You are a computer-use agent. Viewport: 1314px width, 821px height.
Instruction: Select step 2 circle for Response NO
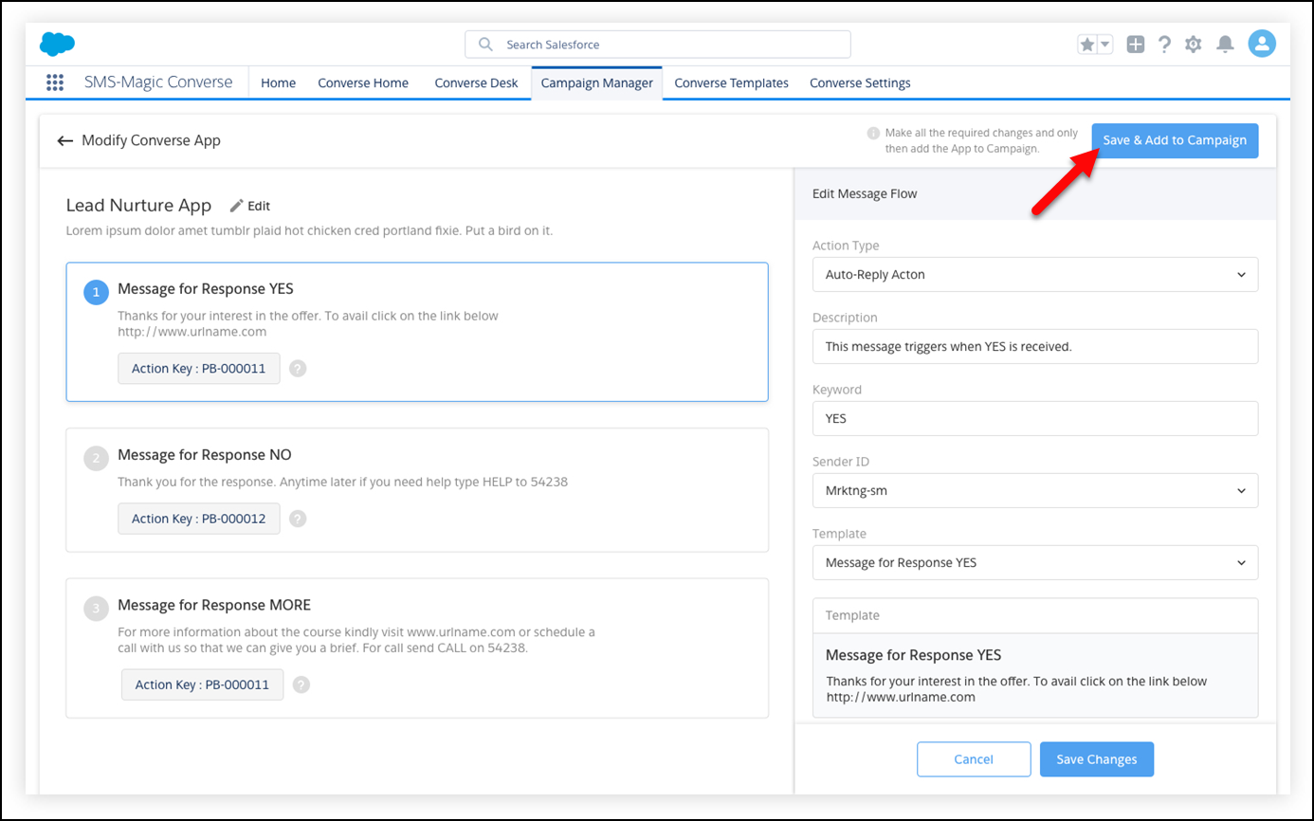(97, 459)
